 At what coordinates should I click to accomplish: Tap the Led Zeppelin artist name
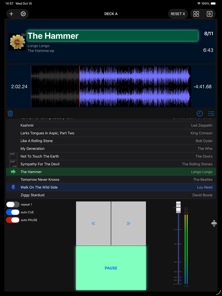tap(202, 125)
